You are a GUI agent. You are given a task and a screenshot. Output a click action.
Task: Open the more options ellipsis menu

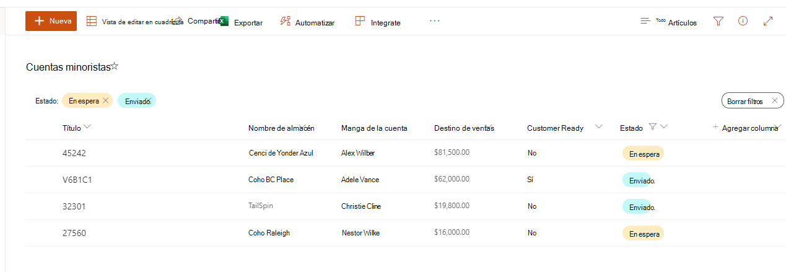click(x=434, y=21)
